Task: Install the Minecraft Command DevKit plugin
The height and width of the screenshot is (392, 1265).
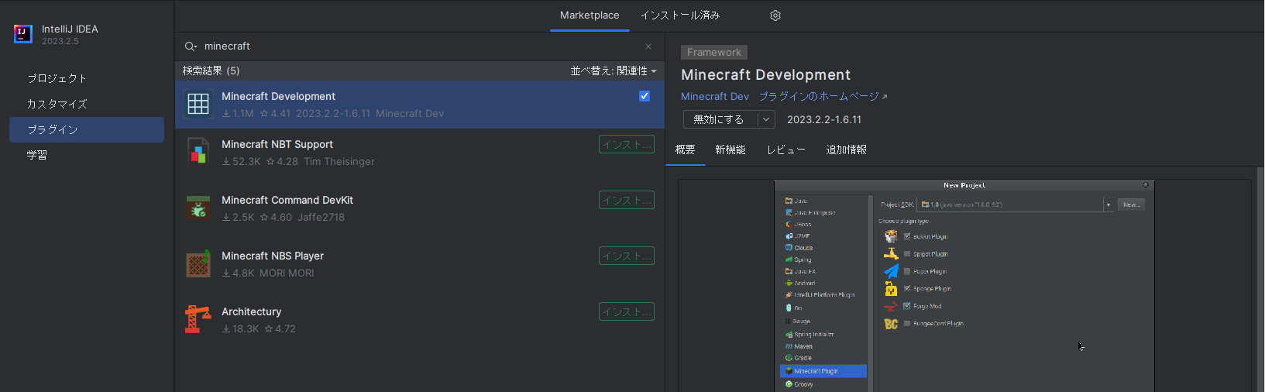Action: coord(627,200)
